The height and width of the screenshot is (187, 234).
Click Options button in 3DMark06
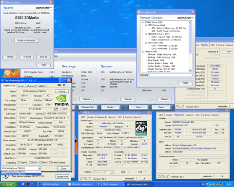pos(165,99)
